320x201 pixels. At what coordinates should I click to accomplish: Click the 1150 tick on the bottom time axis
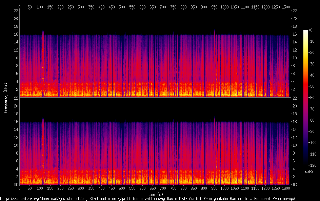pyautogui.click(x=255, y=188)
